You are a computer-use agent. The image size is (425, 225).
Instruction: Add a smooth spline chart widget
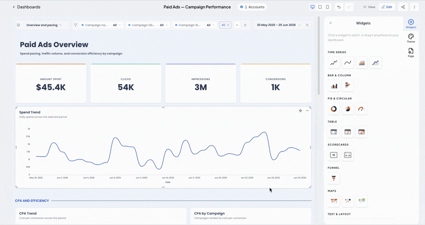(x=347, y=62)
